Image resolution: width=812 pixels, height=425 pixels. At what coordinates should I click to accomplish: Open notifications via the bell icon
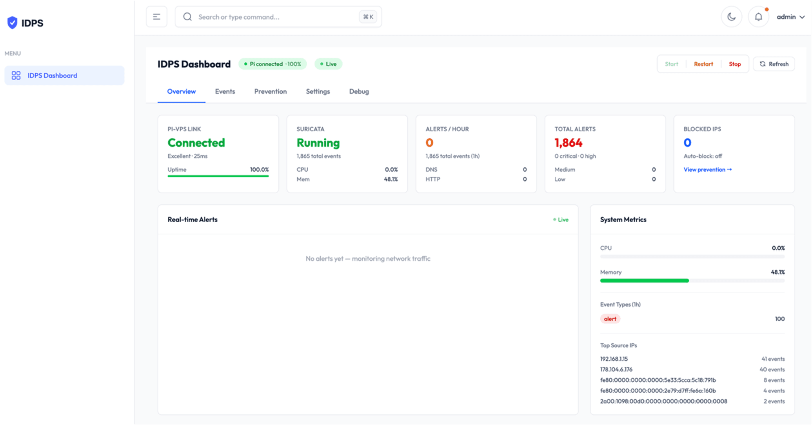(x=758, y=17)
